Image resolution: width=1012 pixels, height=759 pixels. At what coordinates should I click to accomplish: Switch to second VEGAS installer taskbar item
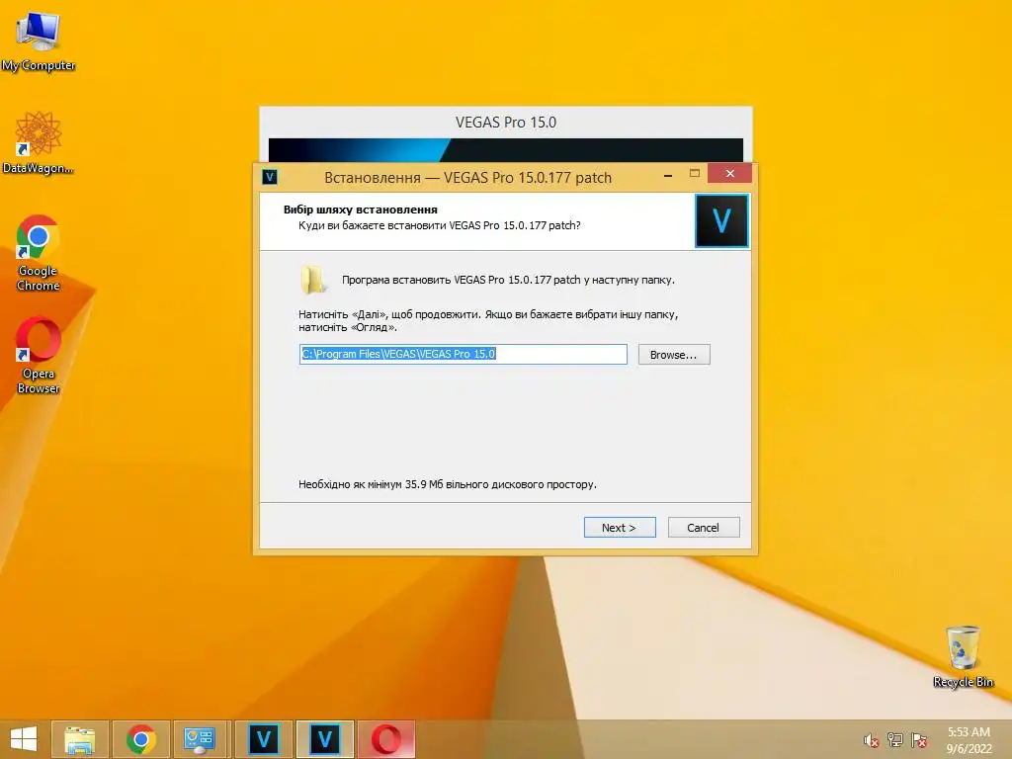[324, 739]
